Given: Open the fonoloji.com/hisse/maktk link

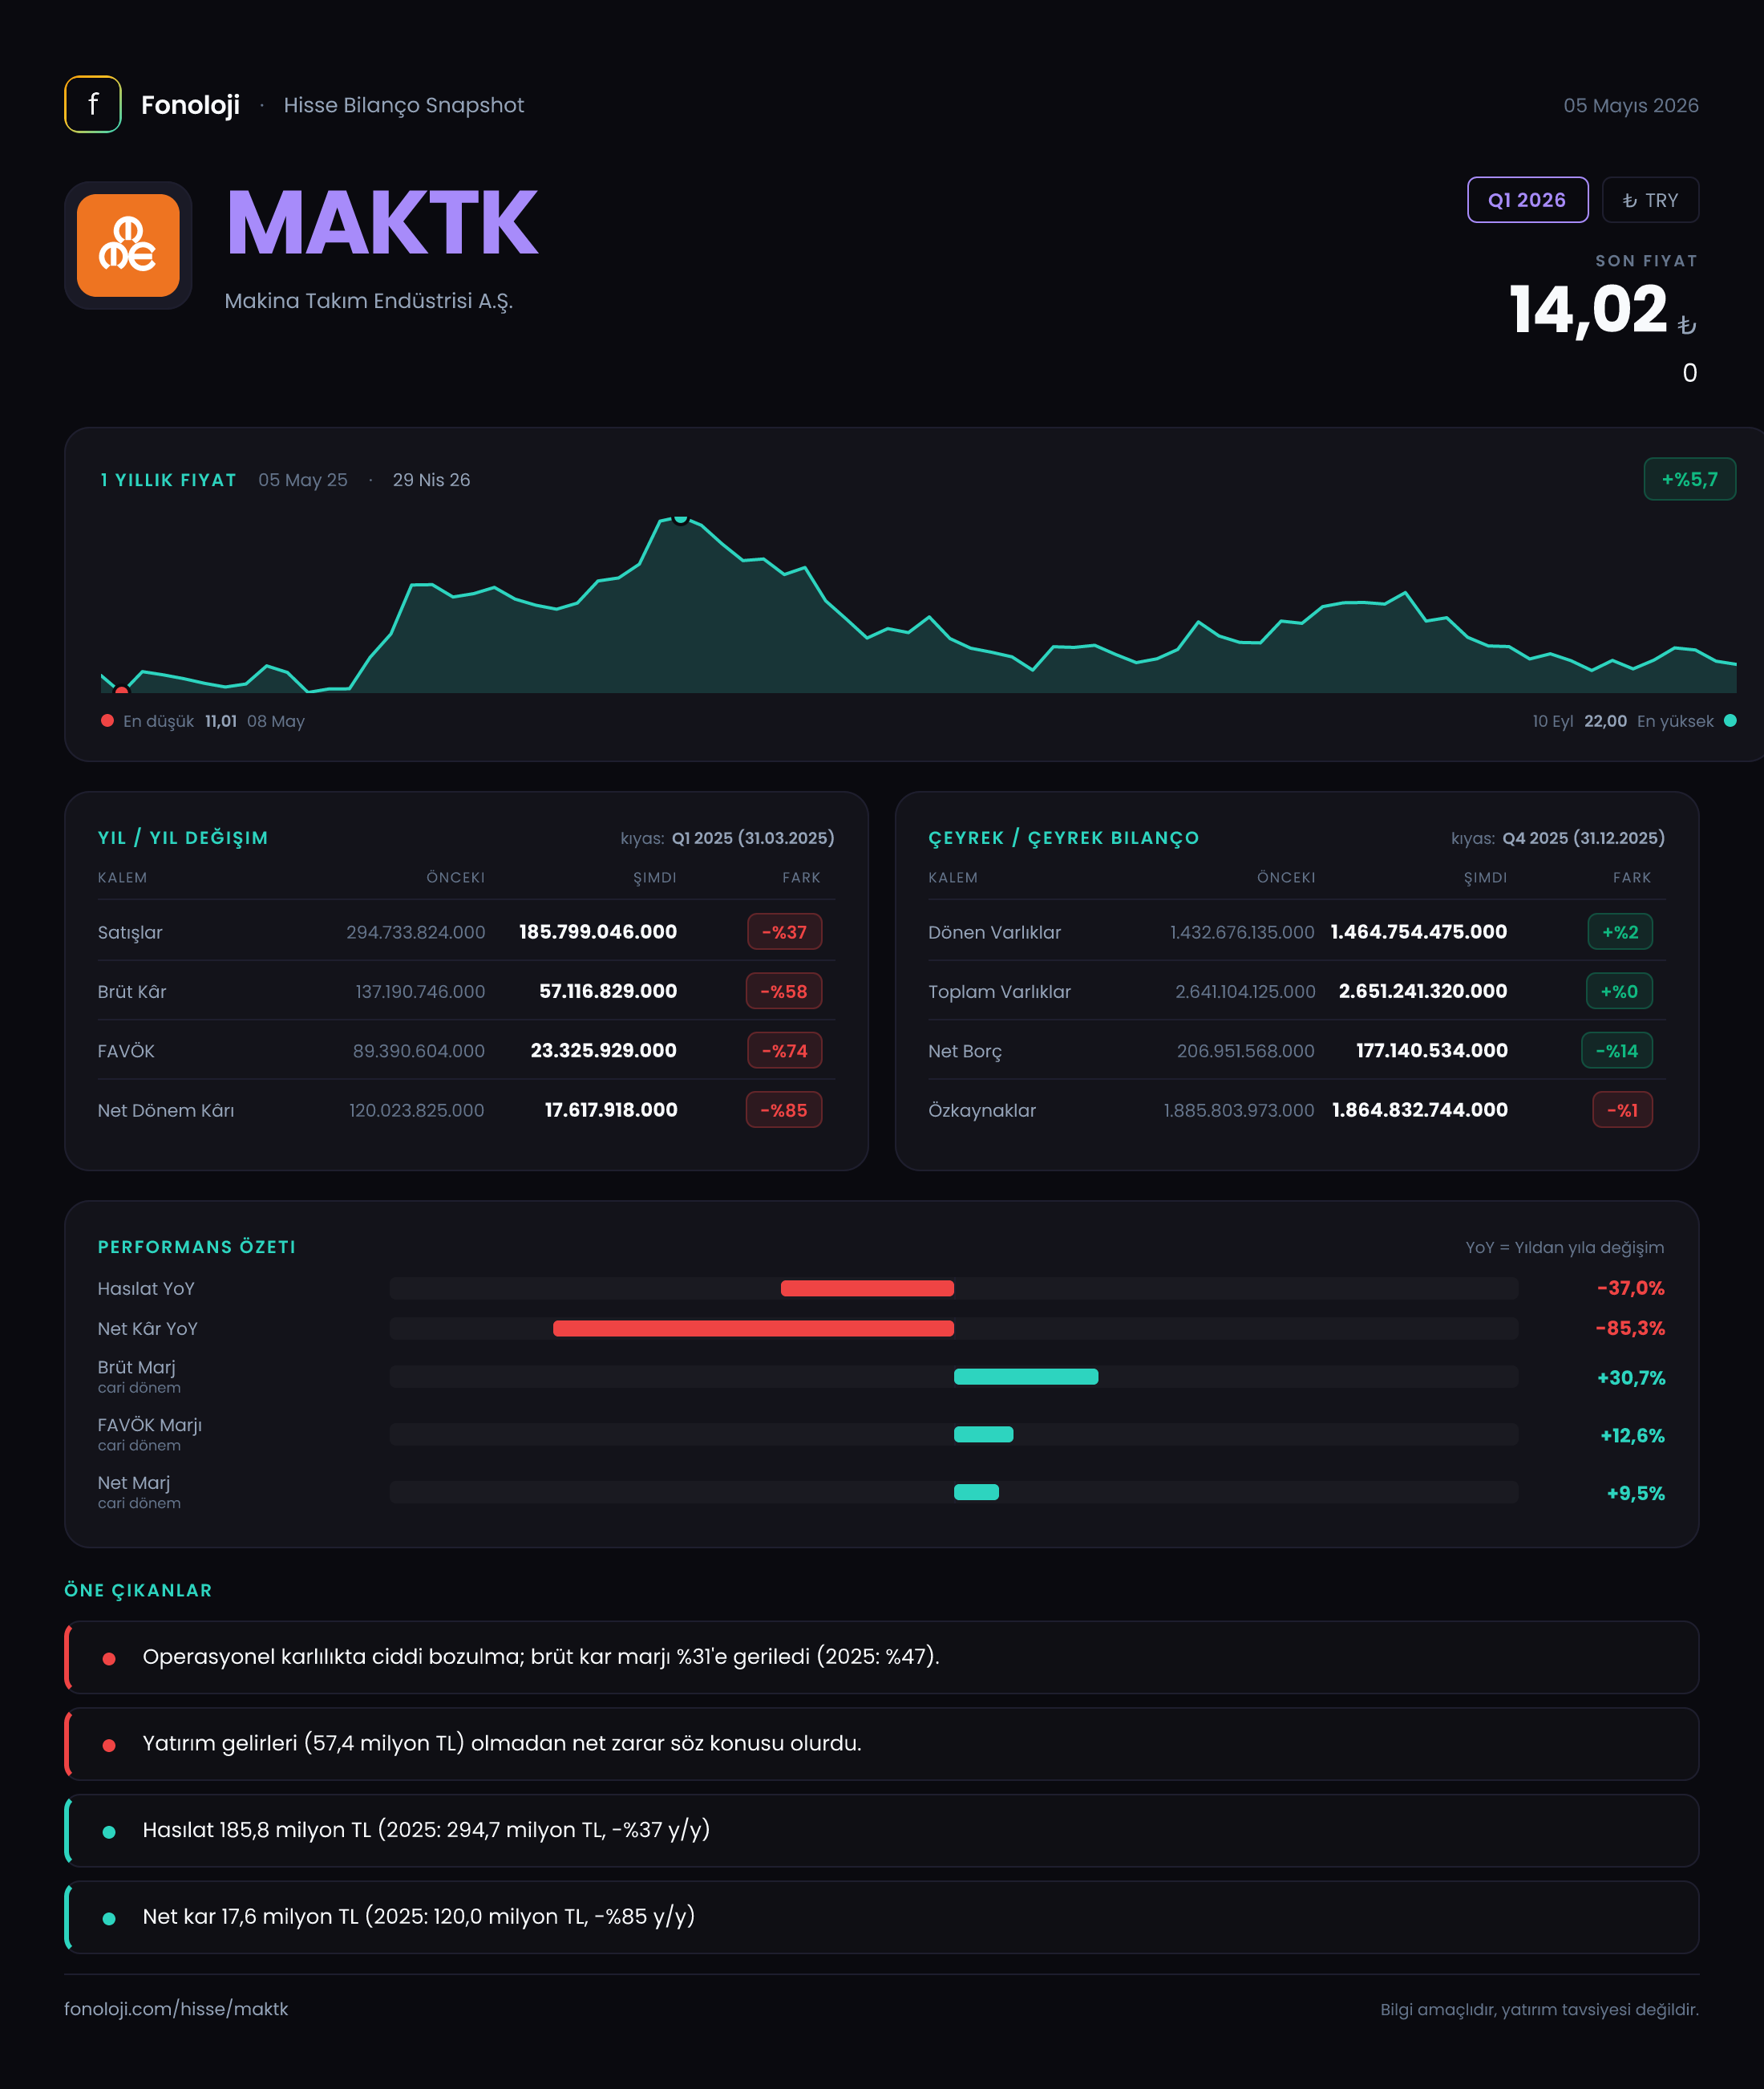Looking at the screenshot, I should 176,2009.
